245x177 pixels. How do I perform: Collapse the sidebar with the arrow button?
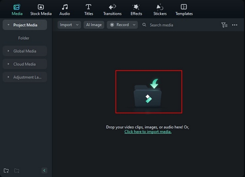45,170
